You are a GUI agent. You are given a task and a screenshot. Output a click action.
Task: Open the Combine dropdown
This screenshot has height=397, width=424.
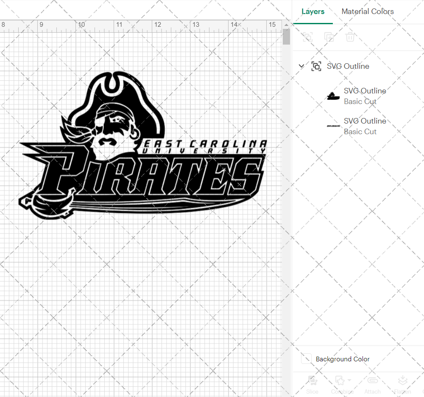pyautogui.click(x=342, y=385)
